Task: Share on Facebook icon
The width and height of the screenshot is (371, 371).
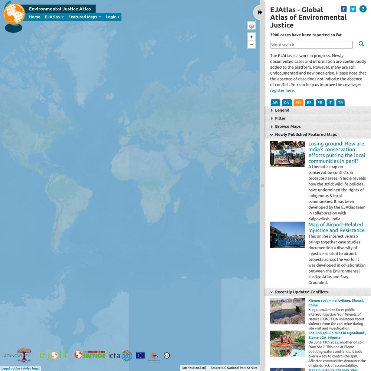Action: [x=344, y=9]
